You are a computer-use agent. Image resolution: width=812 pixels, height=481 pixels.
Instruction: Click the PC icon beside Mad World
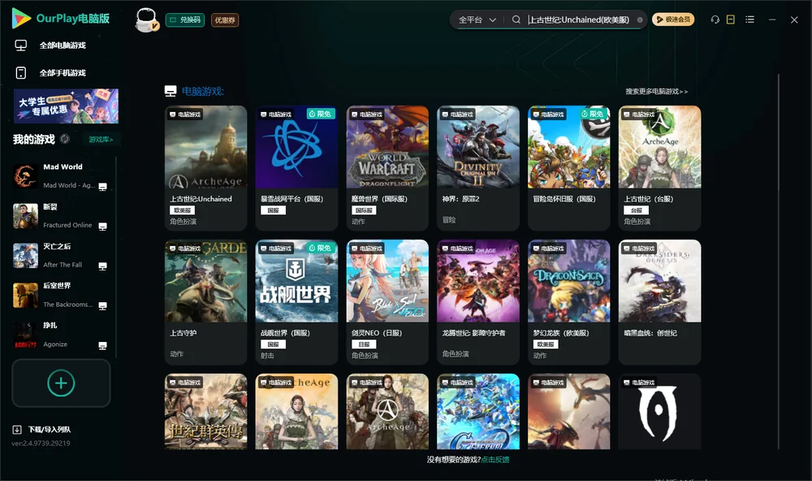[102, 187]
